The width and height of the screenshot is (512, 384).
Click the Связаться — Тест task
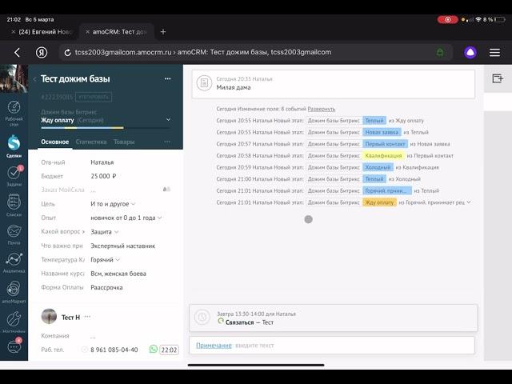(250, 322)
